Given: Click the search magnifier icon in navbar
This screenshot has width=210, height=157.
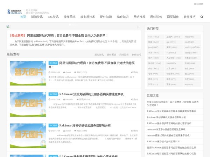Looking at the screenshot, I should 202,17.
